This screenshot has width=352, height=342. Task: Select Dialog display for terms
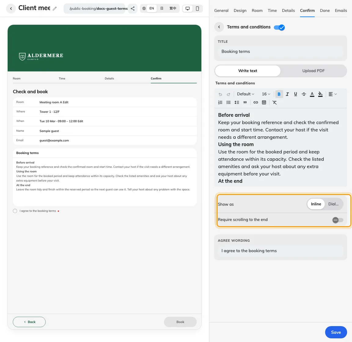click(333, 204)
